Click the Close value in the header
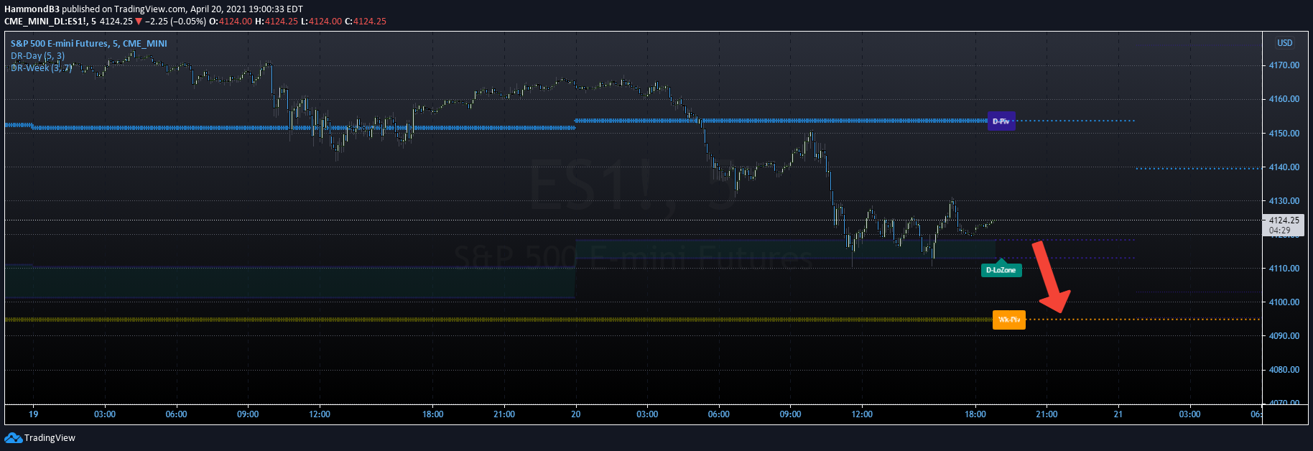Viewport: 1313px width, 451px height. [x=370, y=22]
